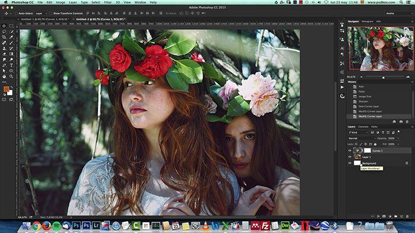The height and width of the screenshot is (233, 415).
Task: Select the Eyedropper tool
Action: click(x=11, y=37)
